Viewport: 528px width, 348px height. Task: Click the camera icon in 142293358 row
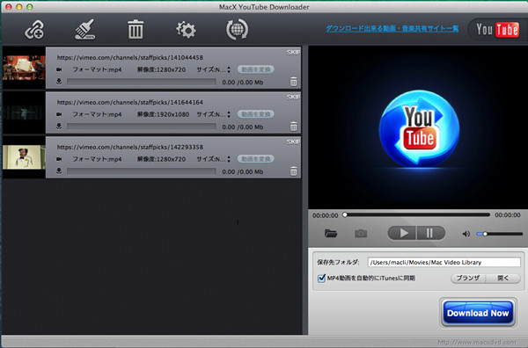point(59,159)
